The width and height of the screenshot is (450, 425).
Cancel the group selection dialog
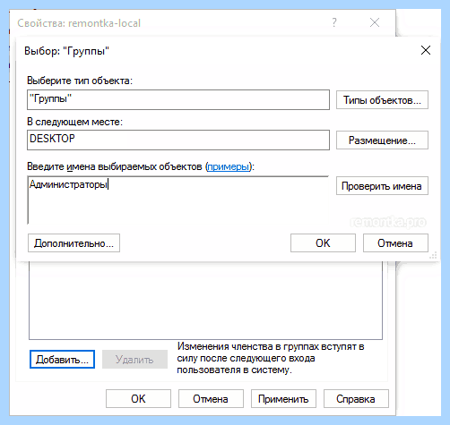[395, 243]
